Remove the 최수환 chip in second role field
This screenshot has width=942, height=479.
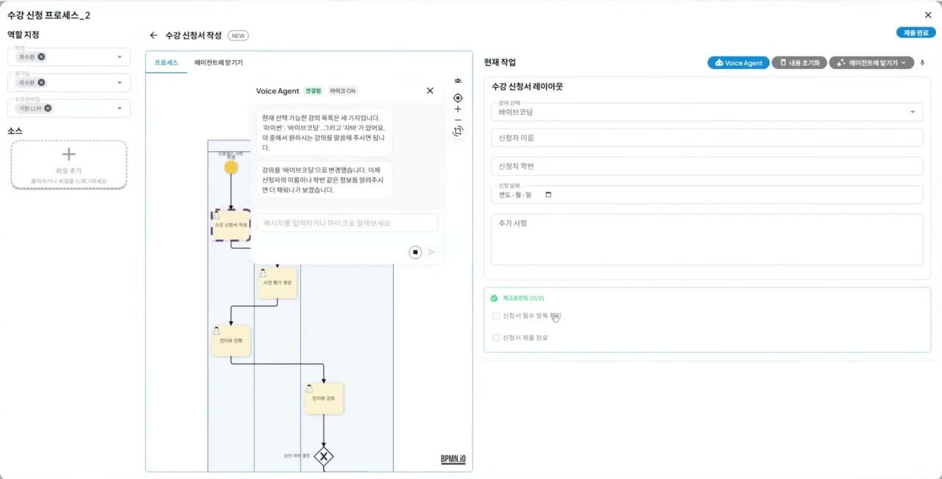(42, 82)
